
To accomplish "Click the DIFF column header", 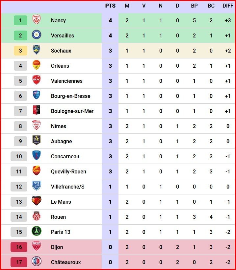I will 228,6.
